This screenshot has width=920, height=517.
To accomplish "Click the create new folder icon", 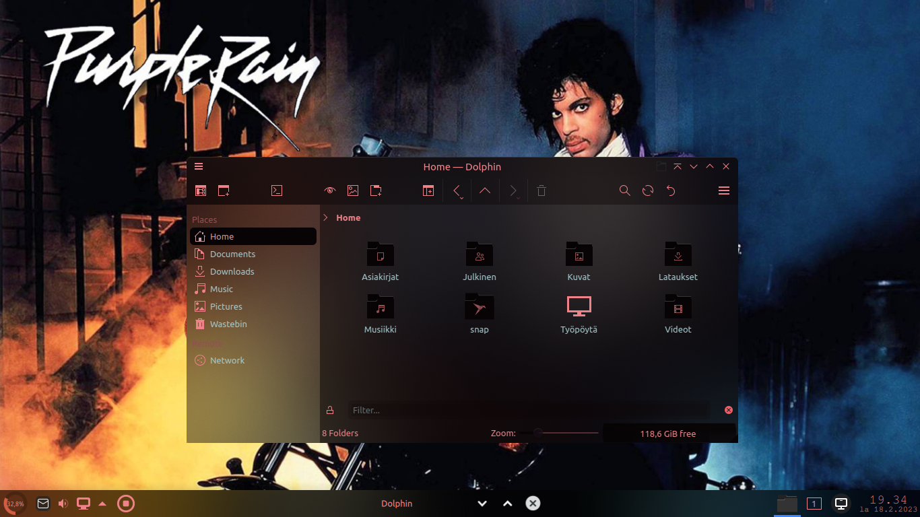I will 376,191.
